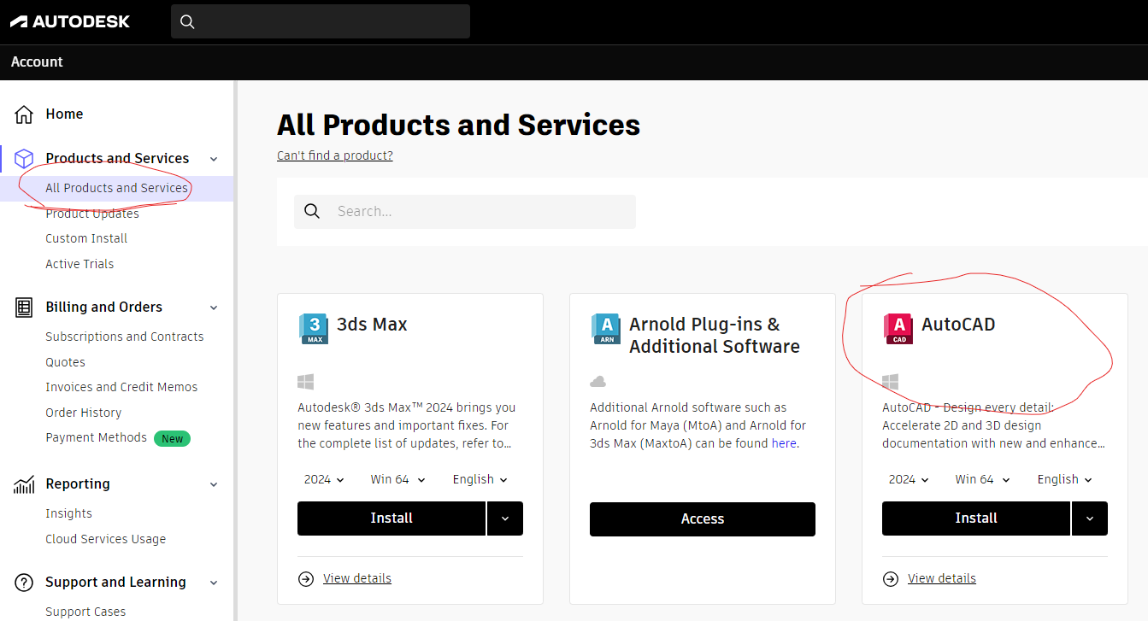Image resolution: width=1148 pixels, height=621 pixels.
Task: Click the Autodesk logo
Action: coord(70,21)
